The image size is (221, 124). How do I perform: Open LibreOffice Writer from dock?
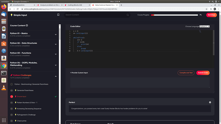tap(4, 36)
